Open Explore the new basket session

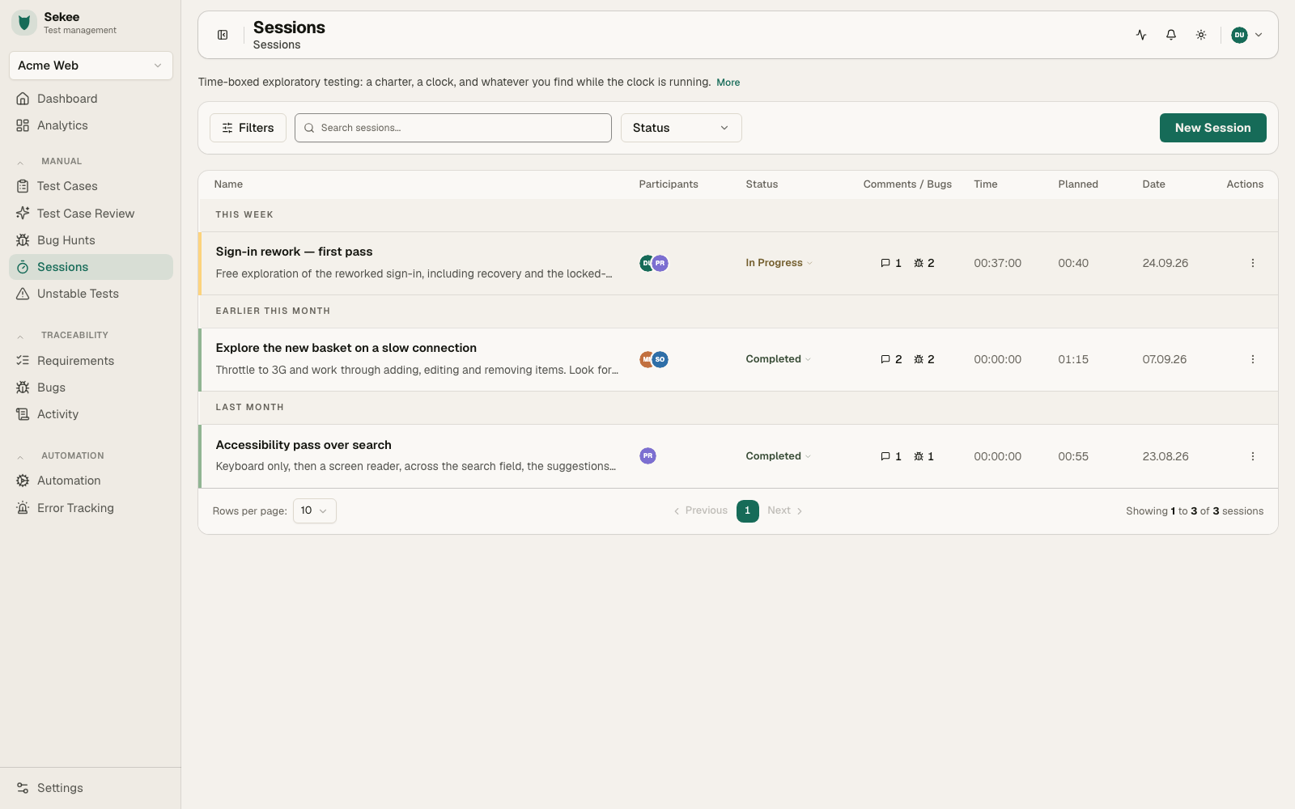point(346,348)
